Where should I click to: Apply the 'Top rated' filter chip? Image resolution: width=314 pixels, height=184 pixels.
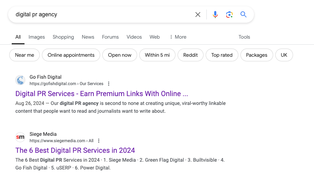tap(222, 55)
